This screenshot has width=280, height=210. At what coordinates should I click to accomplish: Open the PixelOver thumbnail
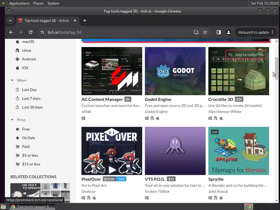coord(112,151)
